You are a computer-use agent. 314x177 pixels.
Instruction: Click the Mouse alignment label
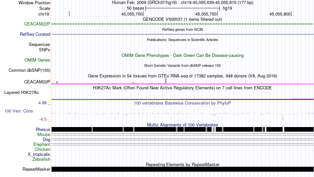tap(44, 135)
